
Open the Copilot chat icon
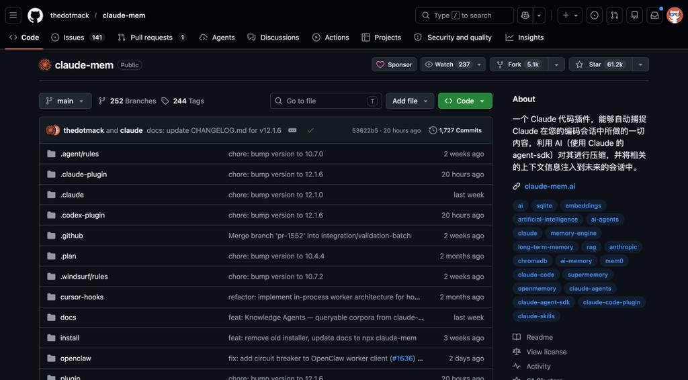[x=525, y=15]
